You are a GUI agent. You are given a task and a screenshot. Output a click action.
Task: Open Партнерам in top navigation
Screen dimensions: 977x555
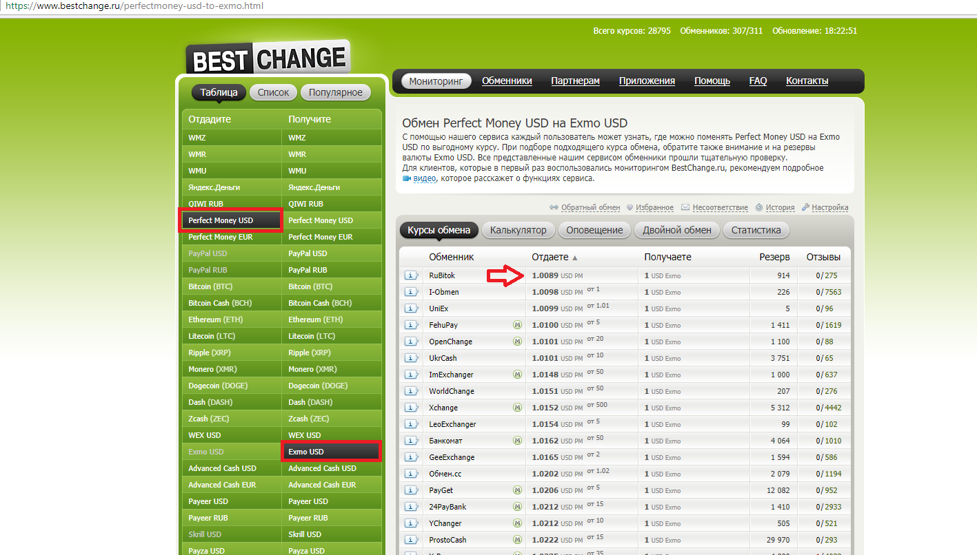click(x=576, y=81)
